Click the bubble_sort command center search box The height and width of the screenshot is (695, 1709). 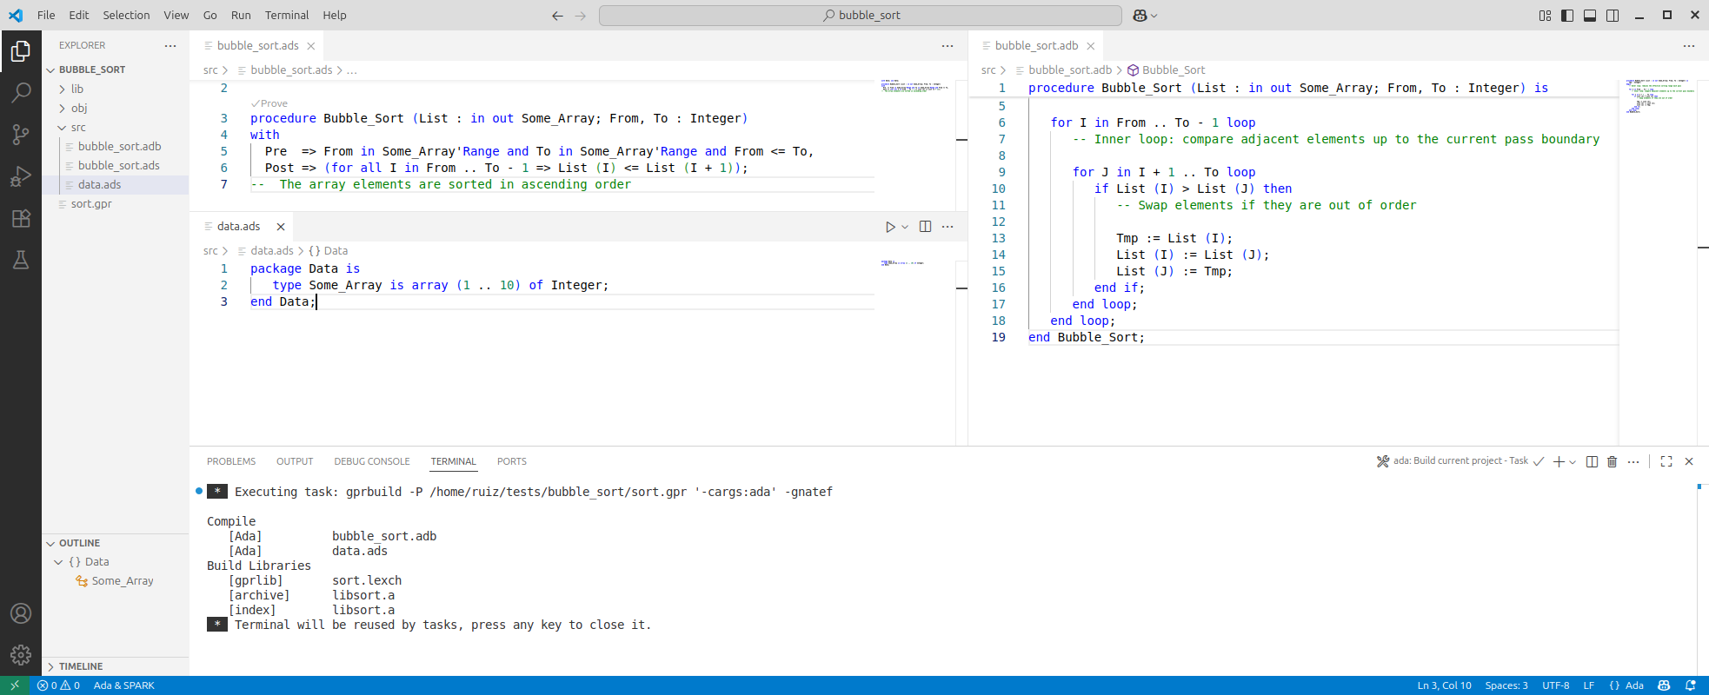pyautogui.click(x=861, y=16)
